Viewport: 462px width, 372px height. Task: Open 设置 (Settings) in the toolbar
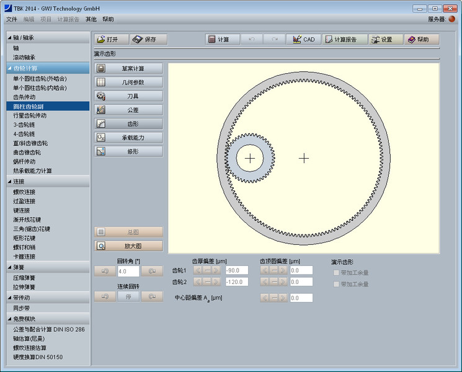tap(384, 39)
